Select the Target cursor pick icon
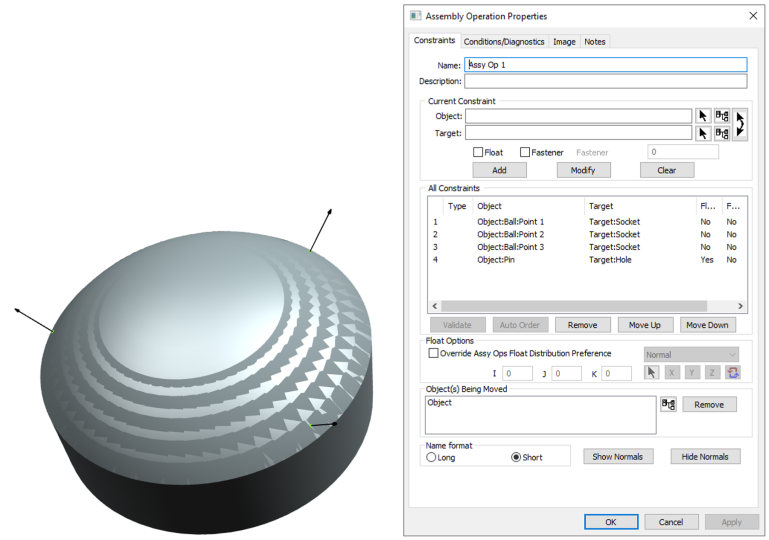This screenshot has width=769, height=540. coord(703,132)
